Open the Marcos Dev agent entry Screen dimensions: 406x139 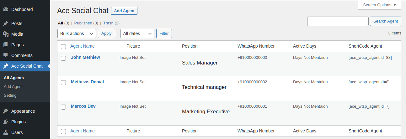tap(83, 106)
